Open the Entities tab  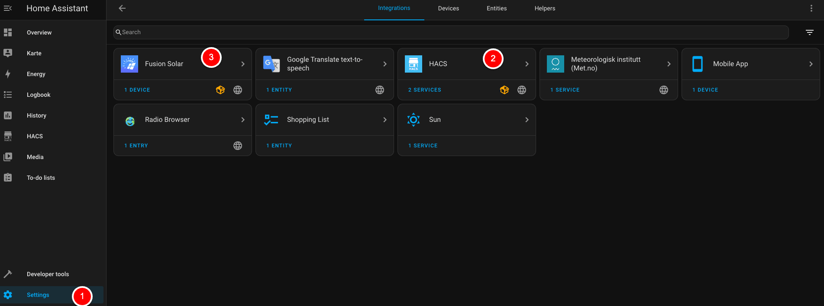point(496,8)
